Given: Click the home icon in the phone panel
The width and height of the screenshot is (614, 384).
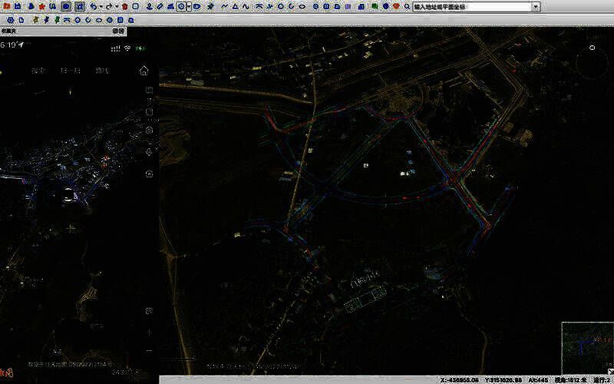Looking at the screenshot, I should [144, 71].
